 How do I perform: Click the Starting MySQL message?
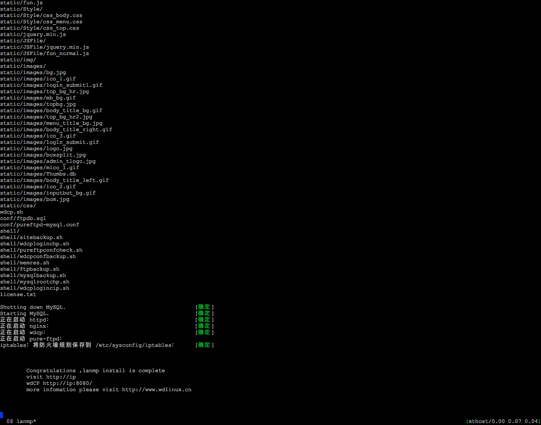(x=25, y=313)
